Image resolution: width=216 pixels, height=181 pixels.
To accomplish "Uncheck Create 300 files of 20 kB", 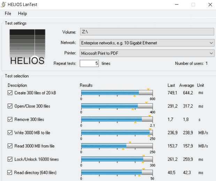I will click(x=10, y=93).
